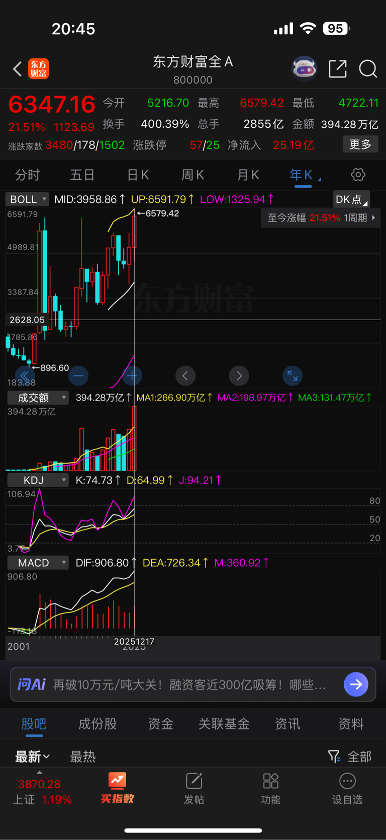Expand chart to fullscreen icon
Image resolution: width=386 pixels, height=840 pixels.
point(293,375)
